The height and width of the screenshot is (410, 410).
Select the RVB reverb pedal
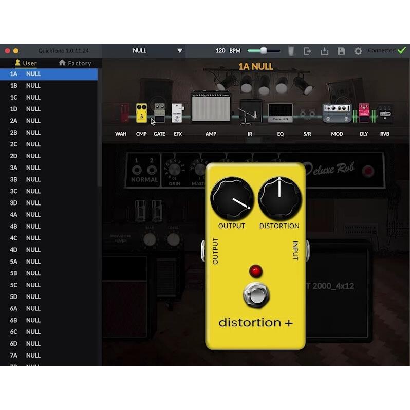pos(385,113)
